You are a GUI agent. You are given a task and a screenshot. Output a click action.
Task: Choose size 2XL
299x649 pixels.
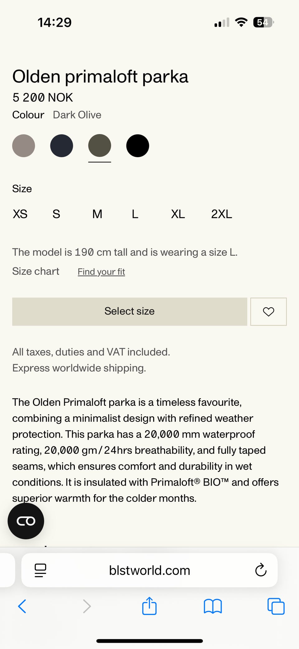[x=221, y=214]
